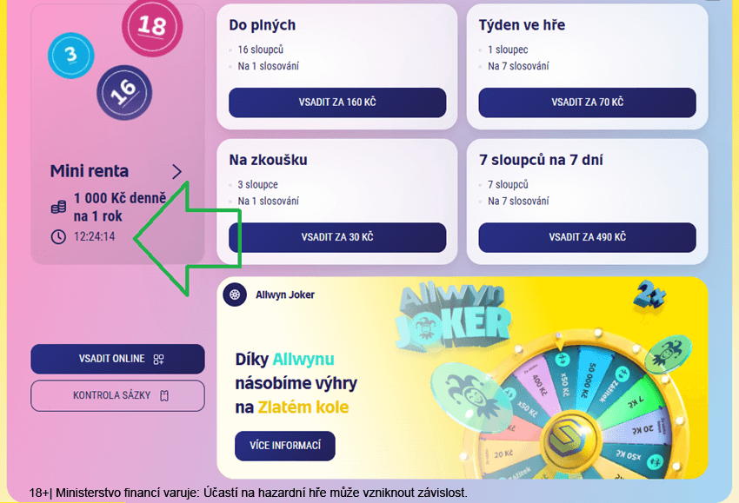Open VÍCE INFORMACÍ on the Joker banner
The image size is (739, 503).
click(x=285, y=446)
